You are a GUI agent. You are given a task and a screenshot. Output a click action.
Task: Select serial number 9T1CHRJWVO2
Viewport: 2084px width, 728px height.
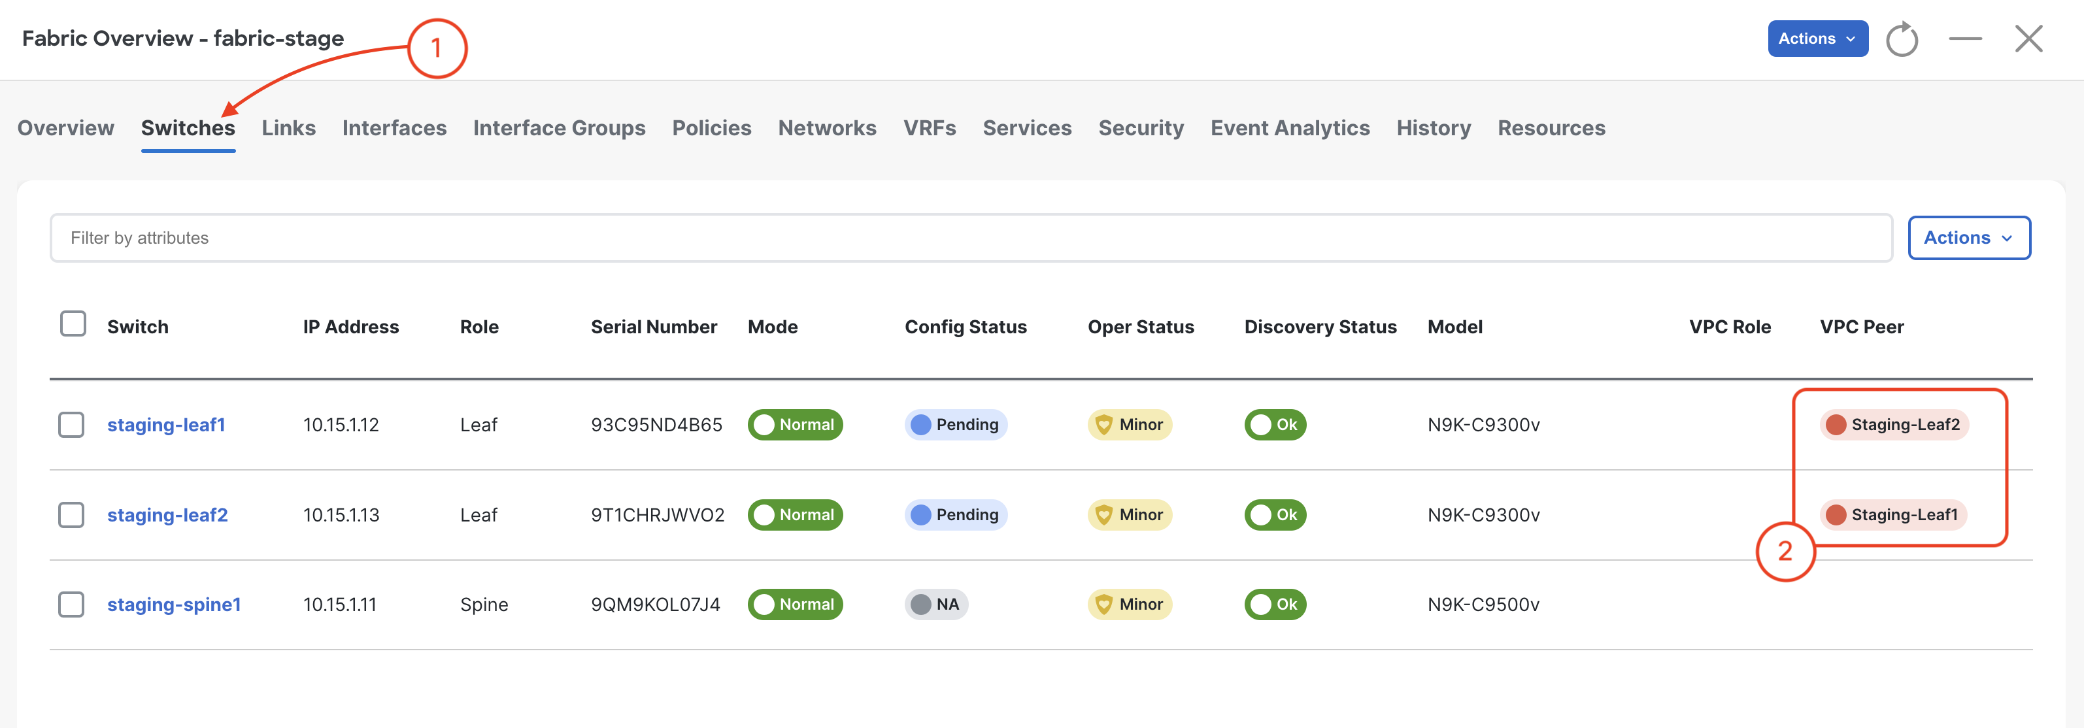[x=658, y=514]
